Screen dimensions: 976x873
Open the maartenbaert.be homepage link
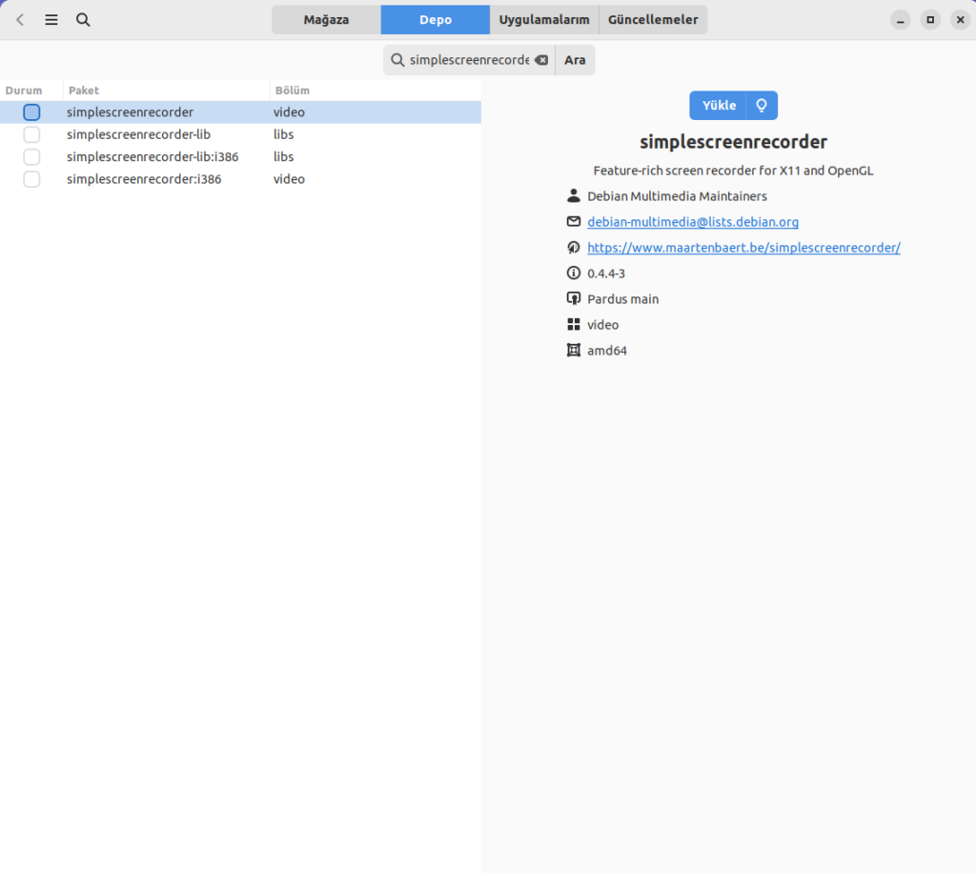pos(743,248)
